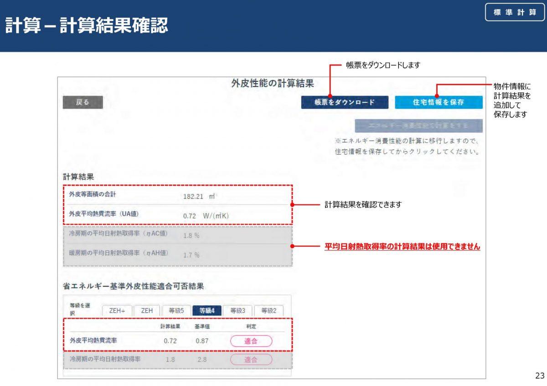Click the 基準値 0.87 in the results table

click(x=202, y=341)
